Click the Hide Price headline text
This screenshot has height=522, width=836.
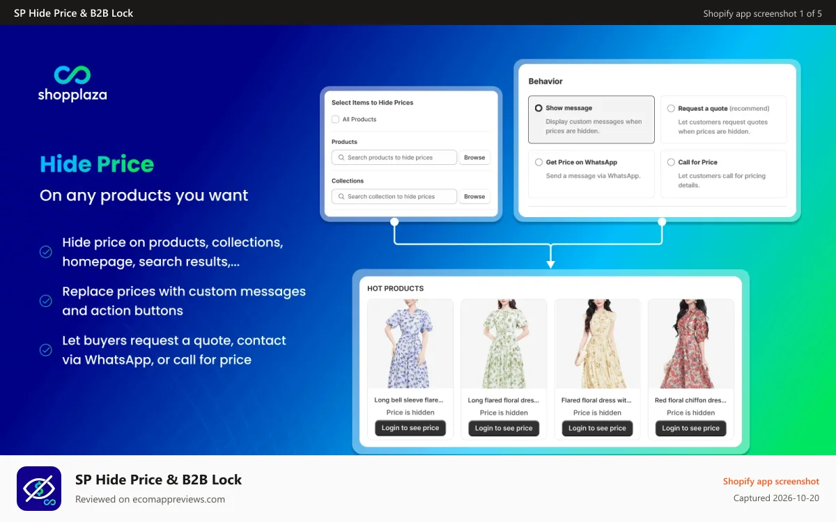pyautogui.click(x=97, y=164)
